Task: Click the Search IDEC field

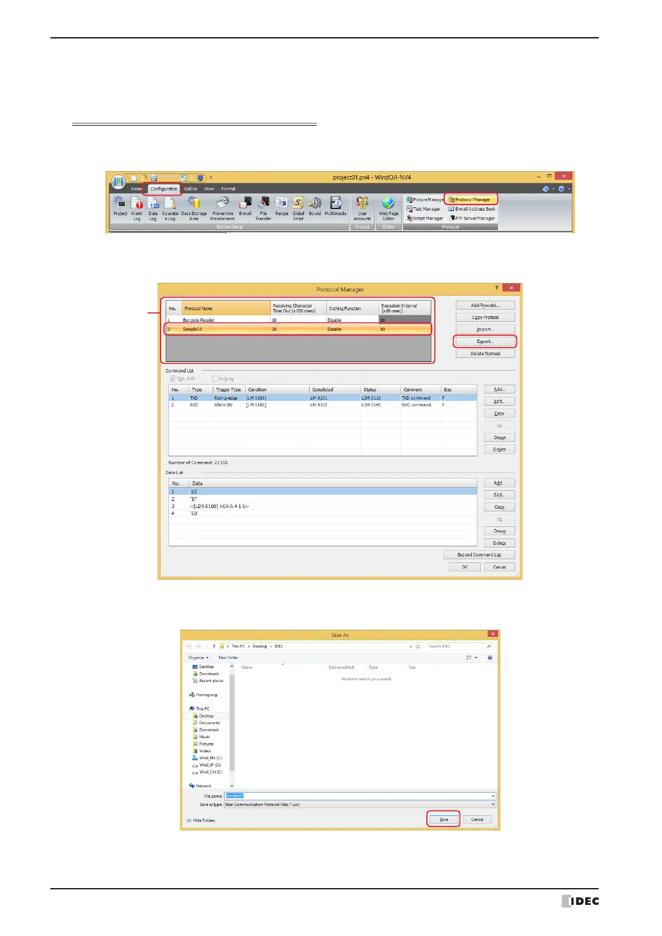Action: pyautogui.click(x=460, y=646)
